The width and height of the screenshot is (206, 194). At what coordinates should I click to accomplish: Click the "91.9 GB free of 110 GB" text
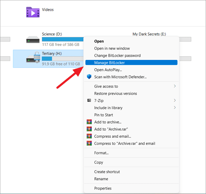click(61, 64)
